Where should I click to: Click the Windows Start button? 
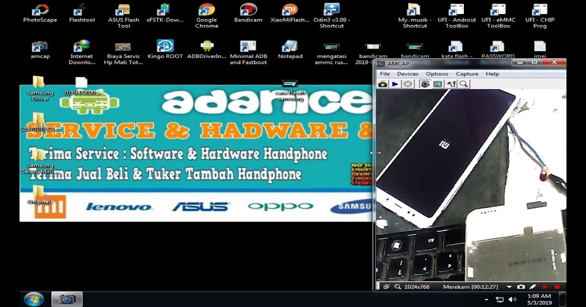tap(34, 299)
